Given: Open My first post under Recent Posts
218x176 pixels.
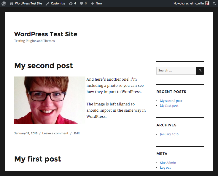Looking at the screenshot, I should [169, 105].
